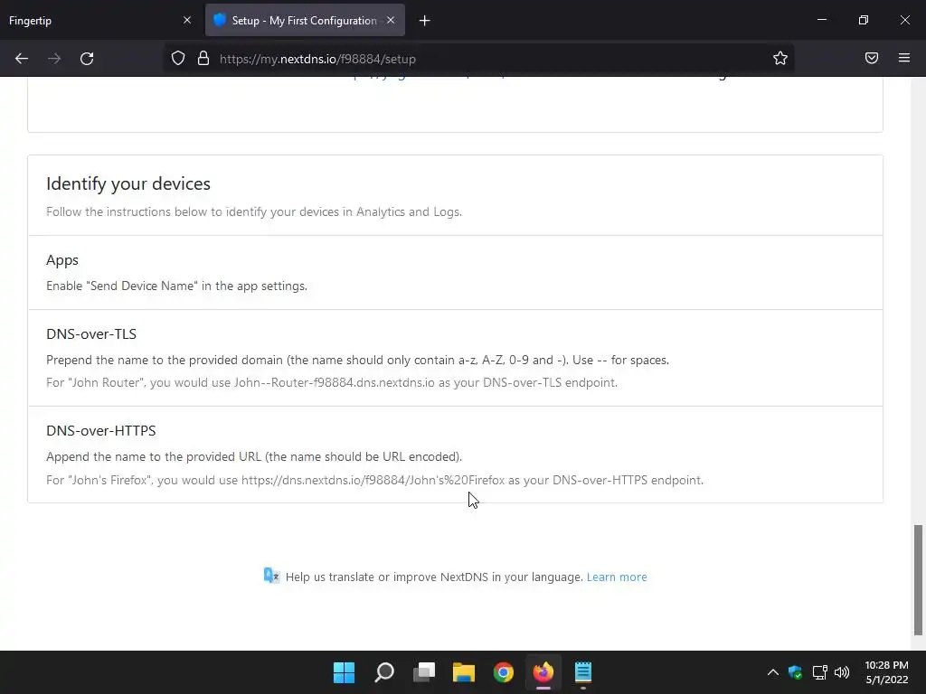Restore down the Firefox window
This screenshot has height=694, width=926.
pyautogui.click(x=863, y=20)
